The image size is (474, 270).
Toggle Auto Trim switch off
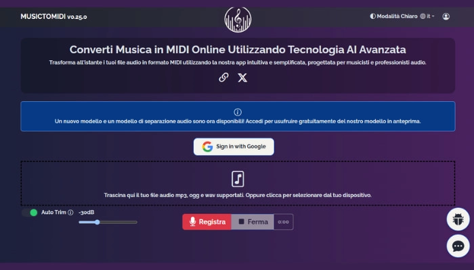pos(30,213)
